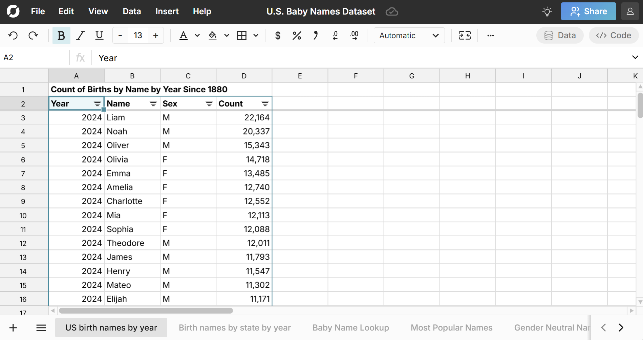Toggle bold formatting
Image resolution: width=643 pixels, height=340 pixels.
click(x=61, y=35)
